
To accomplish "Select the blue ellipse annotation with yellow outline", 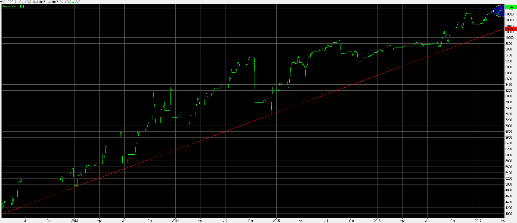I will pos(499,11).
